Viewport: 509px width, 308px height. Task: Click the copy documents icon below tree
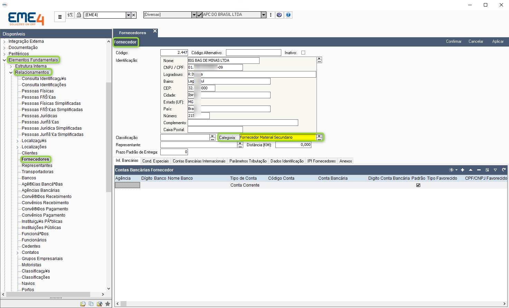[91, 304]
